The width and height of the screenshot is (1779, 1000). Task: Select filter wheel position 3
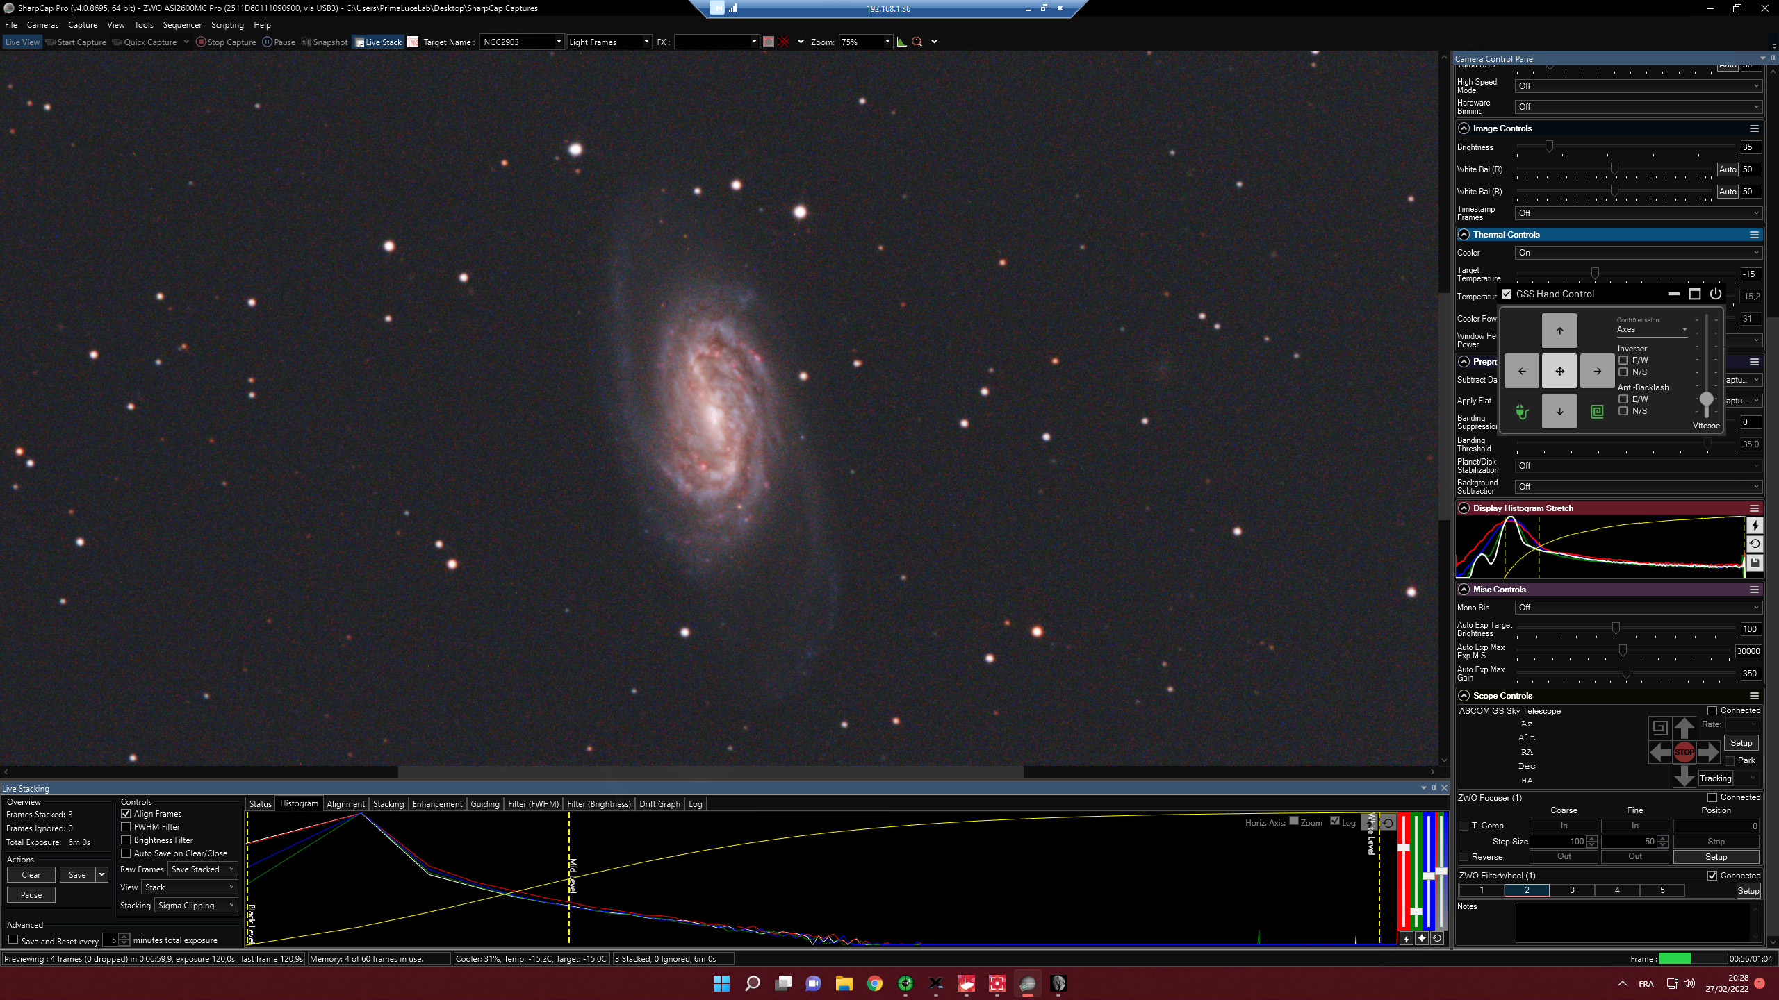[x=1572, y=890]
